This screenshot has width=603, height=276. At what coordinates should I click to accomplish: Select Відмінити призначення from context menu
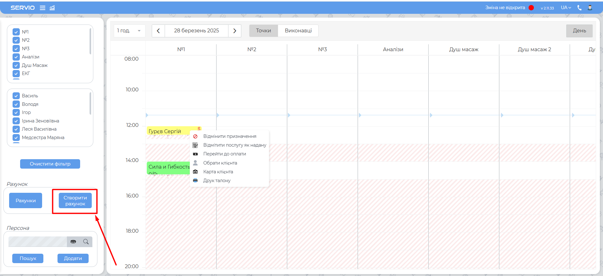230,136
